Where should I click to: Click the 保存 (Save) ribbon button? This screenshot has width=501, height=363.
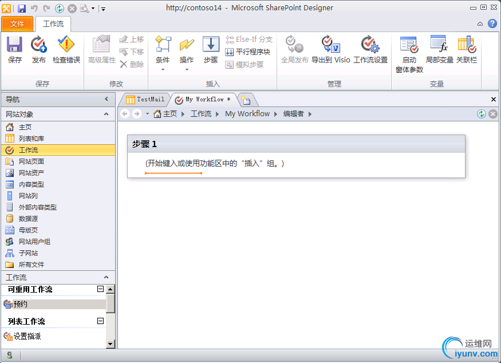pos(15,50)
